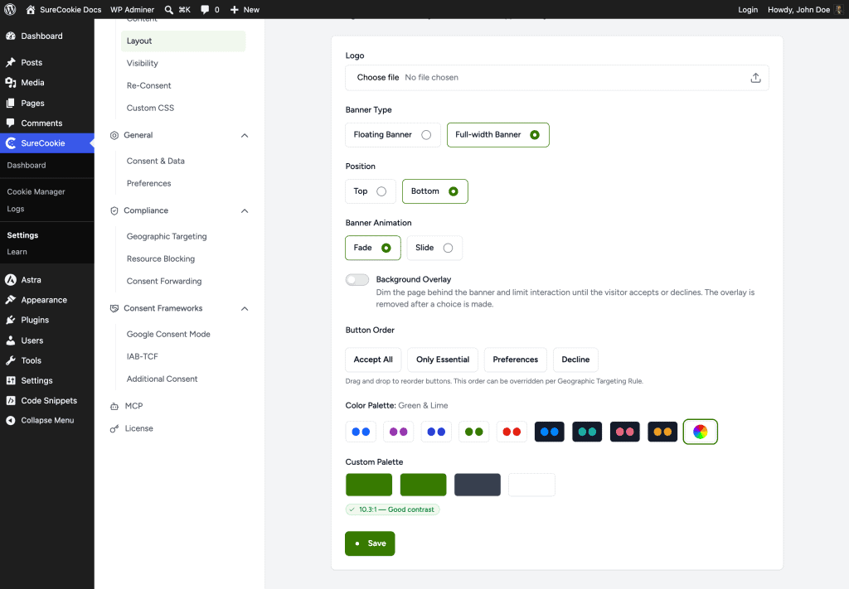Click the Media icon in sidebar
849x589 pixels.
point(10,82)
